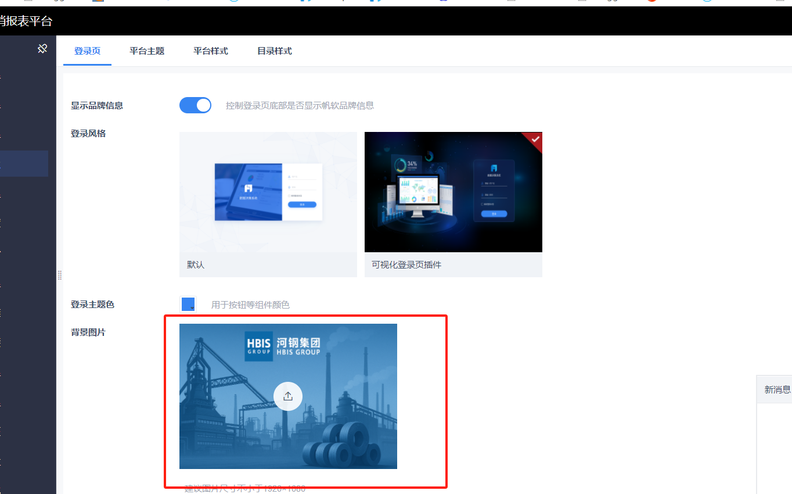The width and height of the screenshot is (792, 494).
Task: Open the 目录样式 tab
Action: pos(275,51)
